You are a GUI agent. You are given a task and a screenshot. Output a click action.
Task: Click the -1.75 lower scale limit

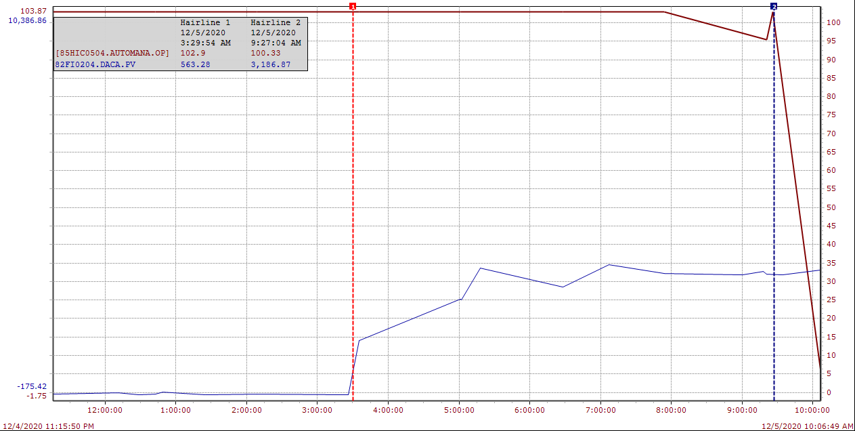37,396
